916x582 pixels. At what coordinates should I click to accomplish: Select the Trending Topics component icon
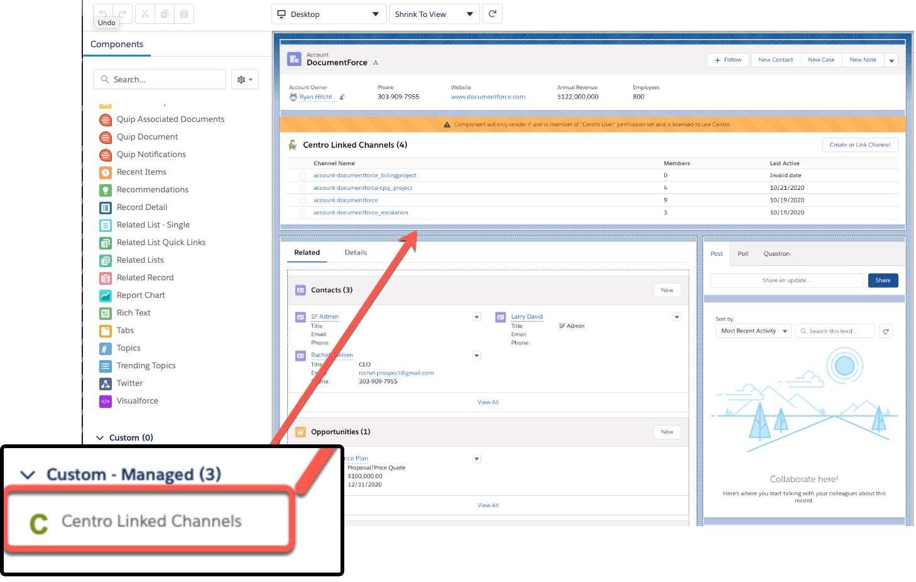tap(106, 366)
